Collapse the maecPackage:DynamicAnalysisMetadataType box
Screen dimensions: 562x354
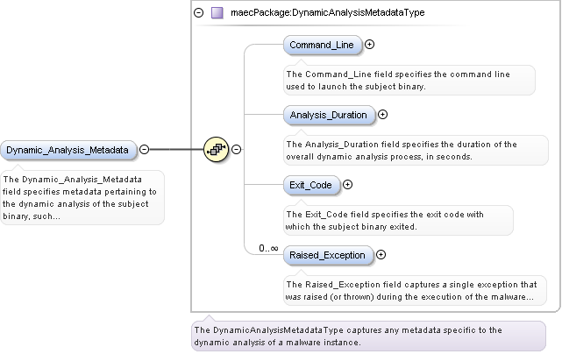point(198,13)
